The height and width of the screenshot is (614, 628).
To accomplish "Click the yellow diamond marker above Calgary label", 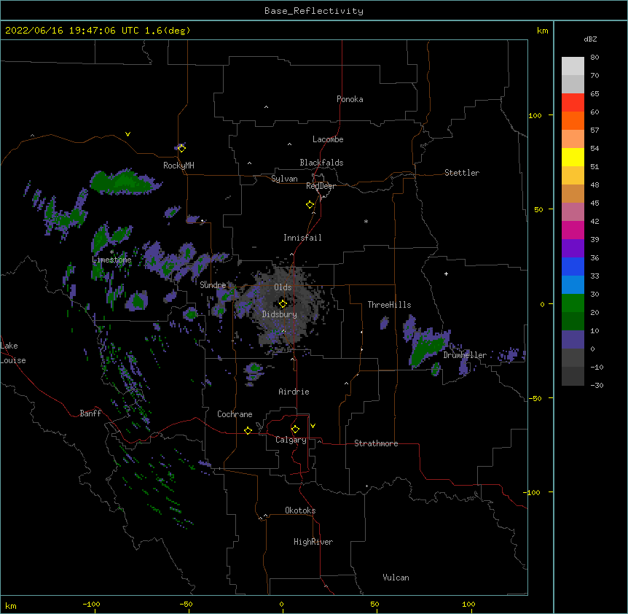I will coord(295,430).
